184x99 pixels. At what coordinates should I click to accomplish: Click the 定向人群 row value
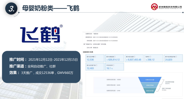coord(96,48)
